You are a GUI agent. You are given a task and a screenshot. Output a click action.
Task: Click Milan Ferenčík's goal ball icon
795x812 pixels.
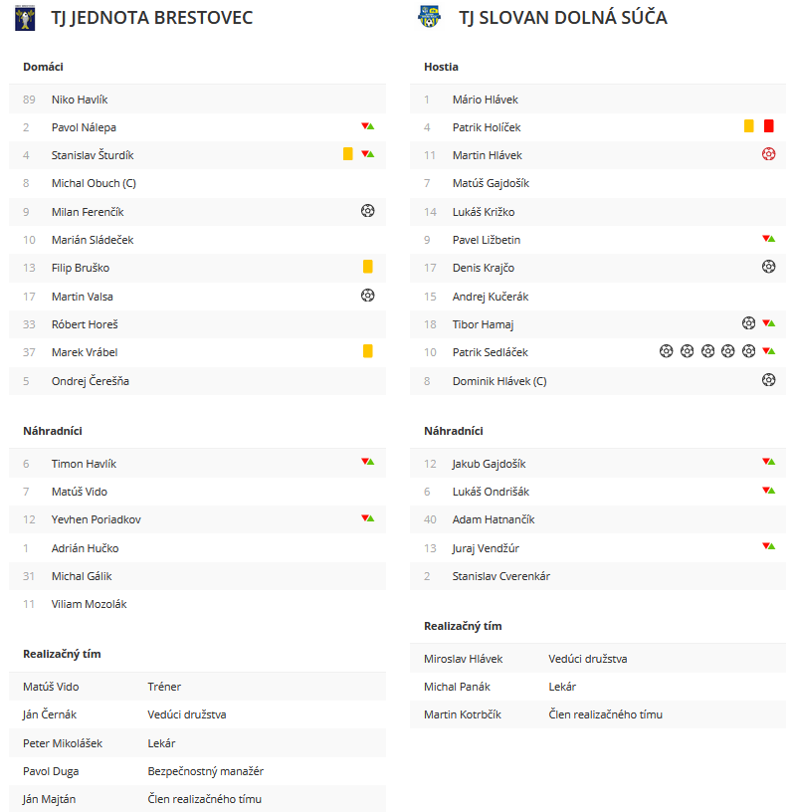coord(368,211)
